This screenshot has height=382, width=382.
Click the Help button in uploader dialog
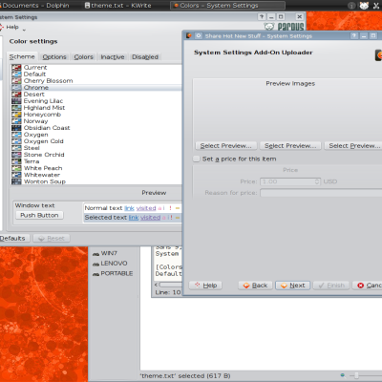click(x=205, y=286)
